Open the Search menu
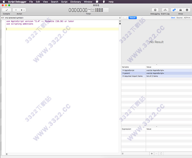Screen dimensions: 192x158 54,2
